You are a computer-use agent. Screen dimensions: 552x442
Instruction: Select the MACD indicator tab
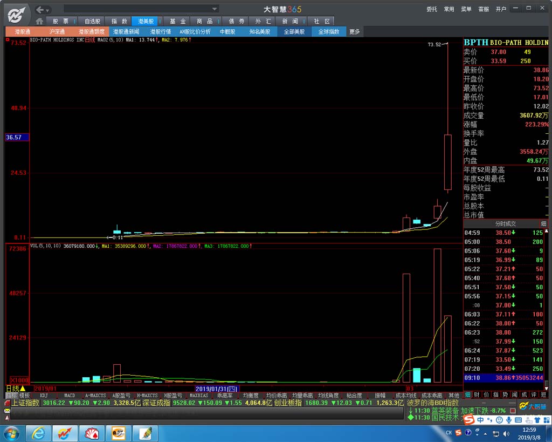pyautogui.click(x=70, y=396)
